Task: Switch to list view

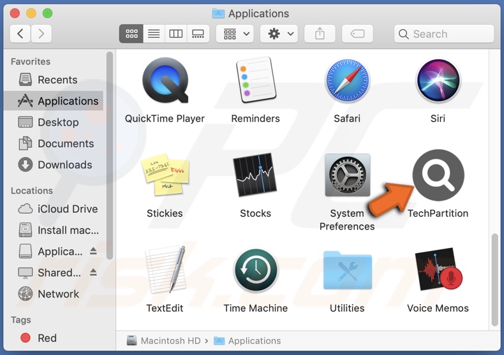Action: [154, 34]
